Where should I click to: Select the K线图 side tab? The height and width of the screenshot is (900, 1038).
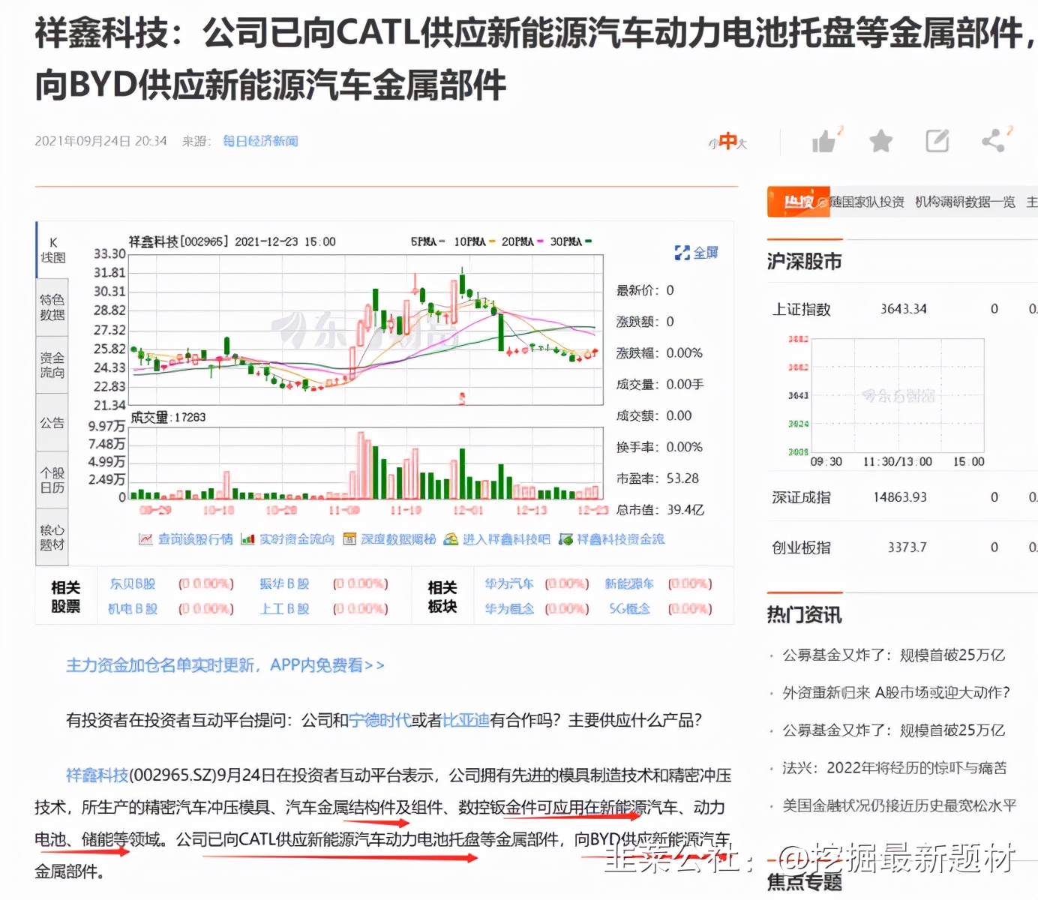[52, 250]
